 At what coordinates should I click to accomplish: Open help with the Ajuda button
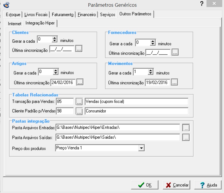click(x=208, y=185)
